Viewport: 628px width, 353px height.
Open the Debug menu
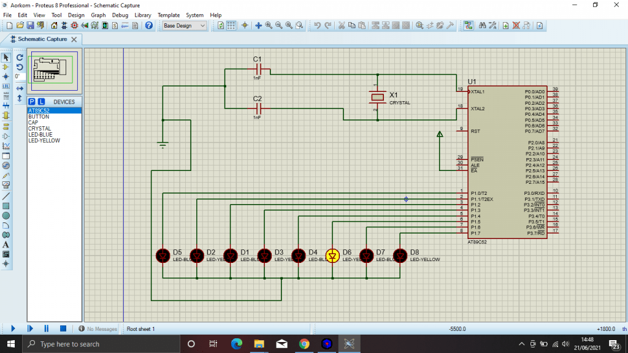(120, 15)
